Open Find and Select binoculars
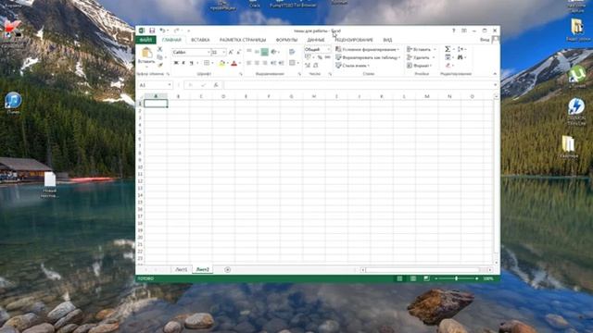This screenshot has width=593, height=333. 461,57
